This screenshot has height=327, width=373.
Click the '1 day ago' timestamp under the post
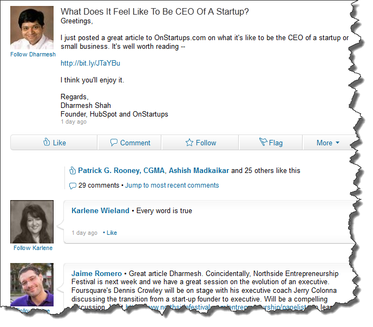[74, 121]
